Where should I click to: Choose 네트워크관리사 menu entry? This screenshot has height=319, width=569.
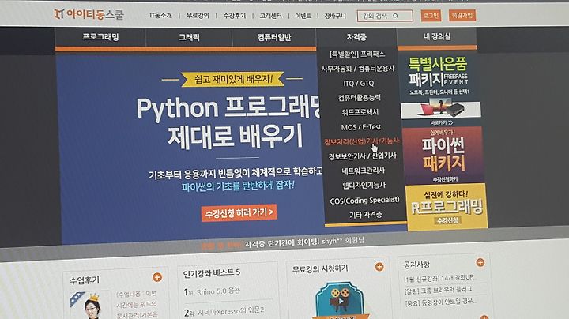(364, 171)
